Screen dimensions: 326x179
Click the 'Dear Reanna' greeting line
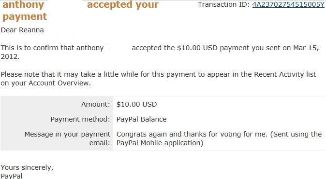(22, 30)
